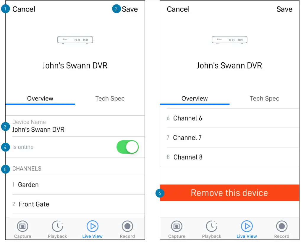
Task: Open Playback from the left bottom bar
Action: click(x=57, y=228)
